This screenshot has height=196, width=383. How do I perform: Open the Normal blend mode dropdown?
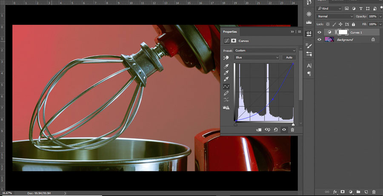point(335,16)
